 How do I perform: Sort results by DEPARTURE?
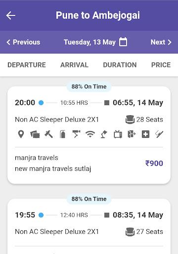[x=27, y=65]
